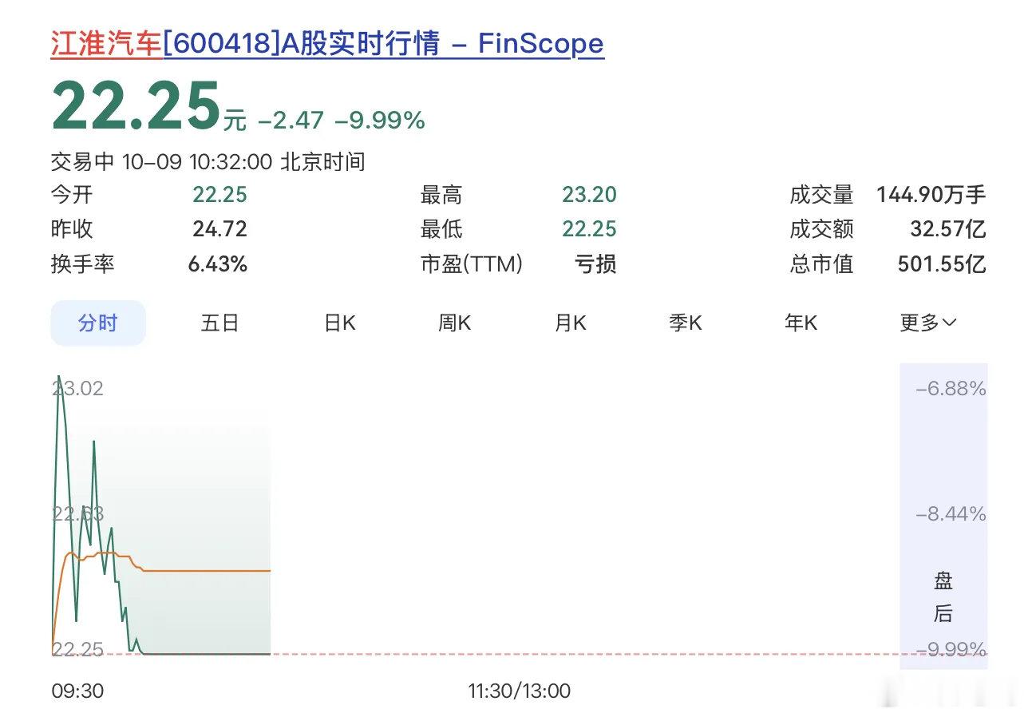Viewport: 1028px width, 717px height.
Task: Click the 总市值 value 501.55亿
Action: coord(942,264)
